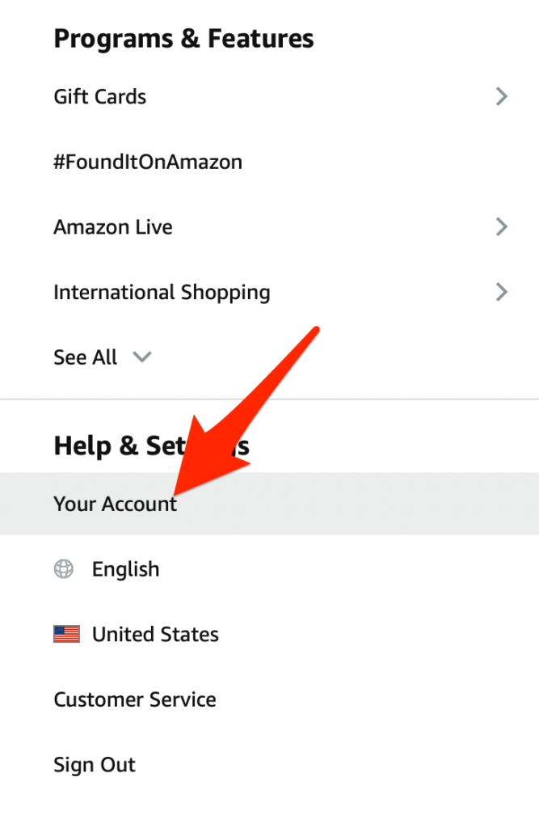Open the Amazon Live submenu

(113, 227)
